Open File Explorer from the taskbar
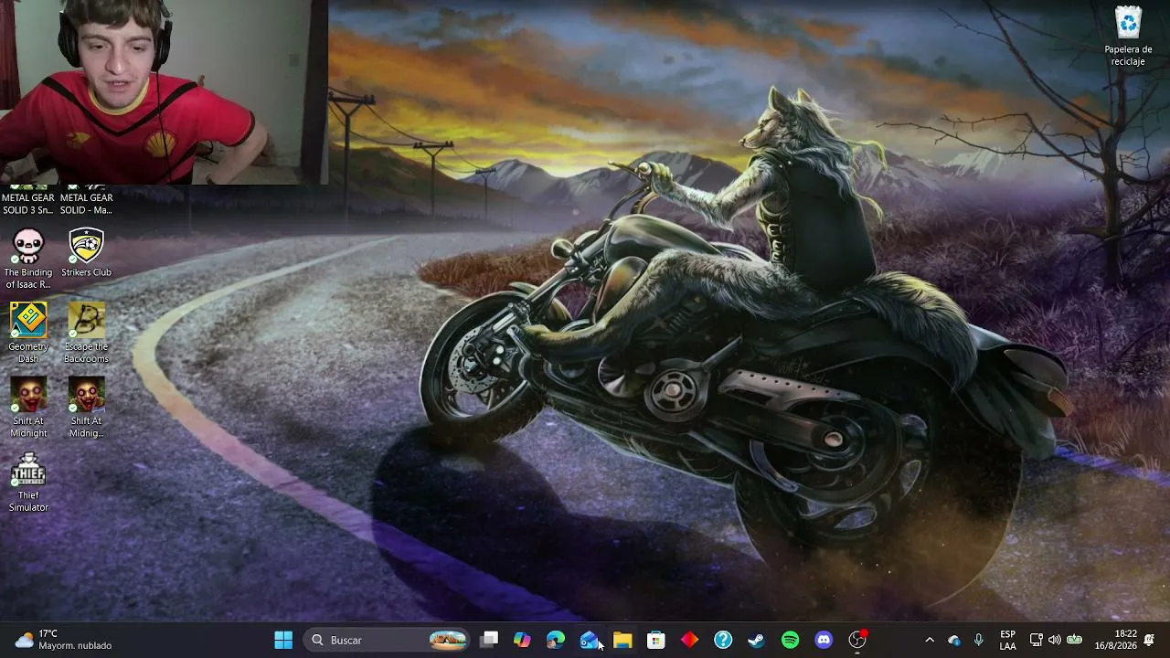Viewport: 1170px width, 658px height. click(622, 640)
